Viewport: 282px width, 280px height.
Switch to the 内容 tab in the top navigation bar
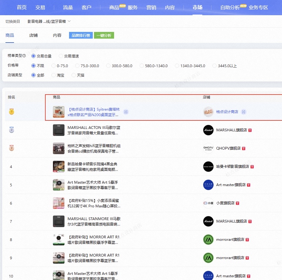[170, 7]
